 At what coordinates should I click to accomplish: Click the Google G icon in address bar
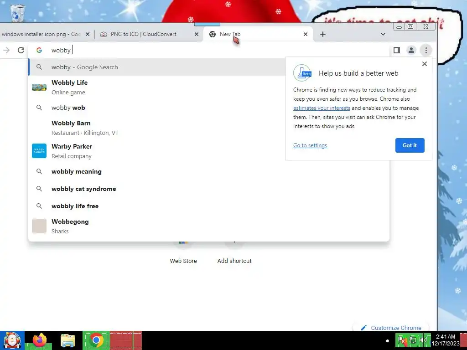tap(39, 50)
